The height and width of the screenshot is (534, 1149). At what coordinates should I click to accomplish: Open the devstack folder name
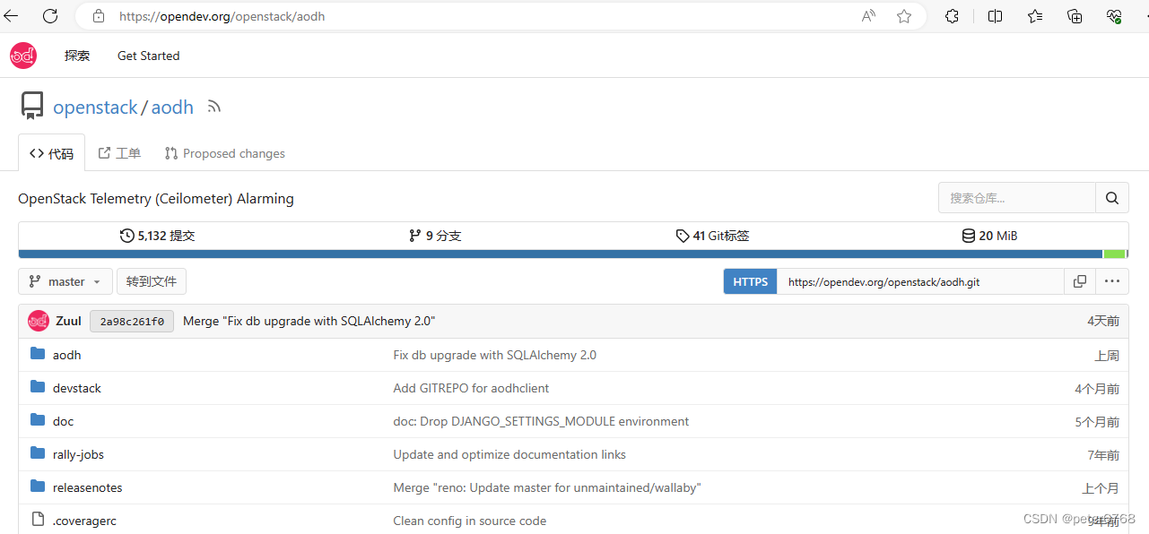point(77,388)
